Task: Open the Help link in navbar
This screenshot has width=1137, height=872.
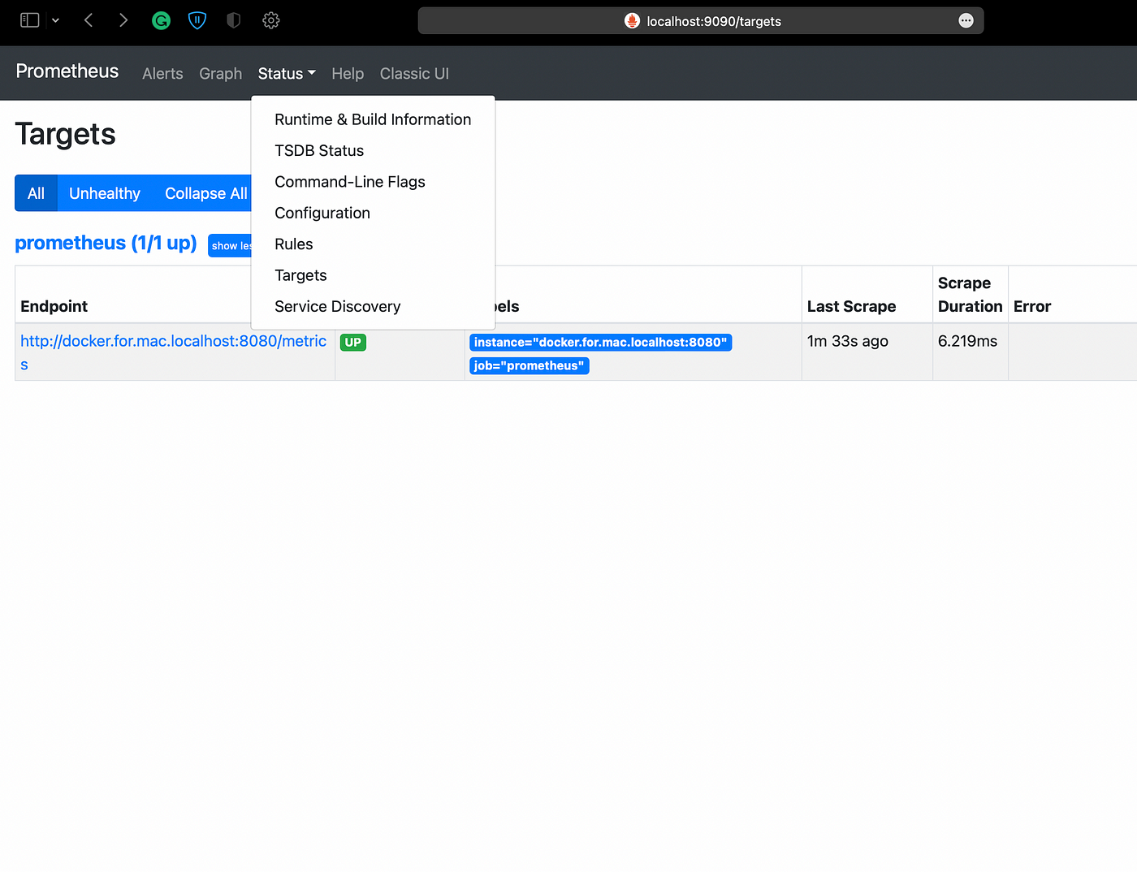Action: point(348,74)
